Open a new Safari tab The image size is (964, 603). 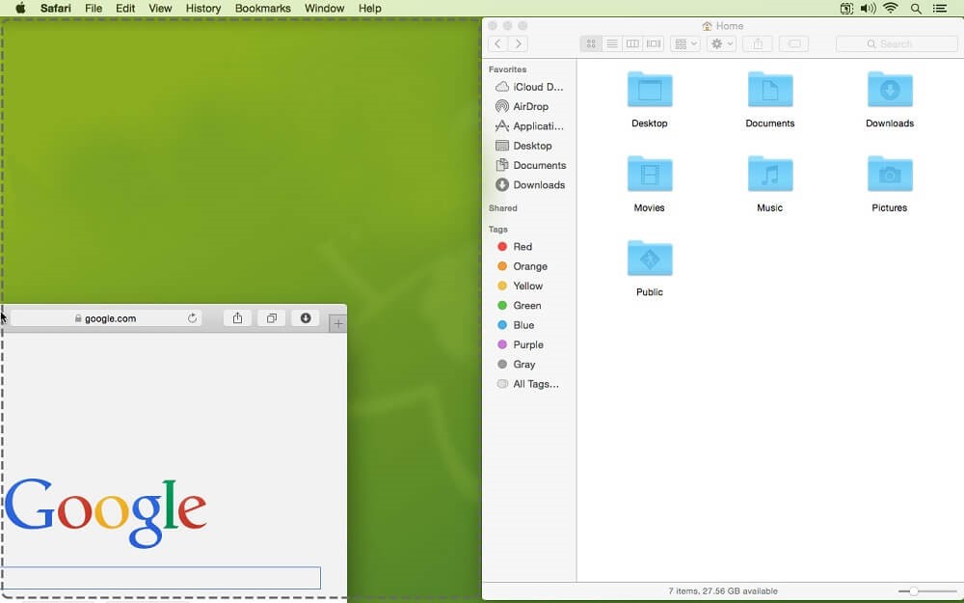[x=338, y=323]
